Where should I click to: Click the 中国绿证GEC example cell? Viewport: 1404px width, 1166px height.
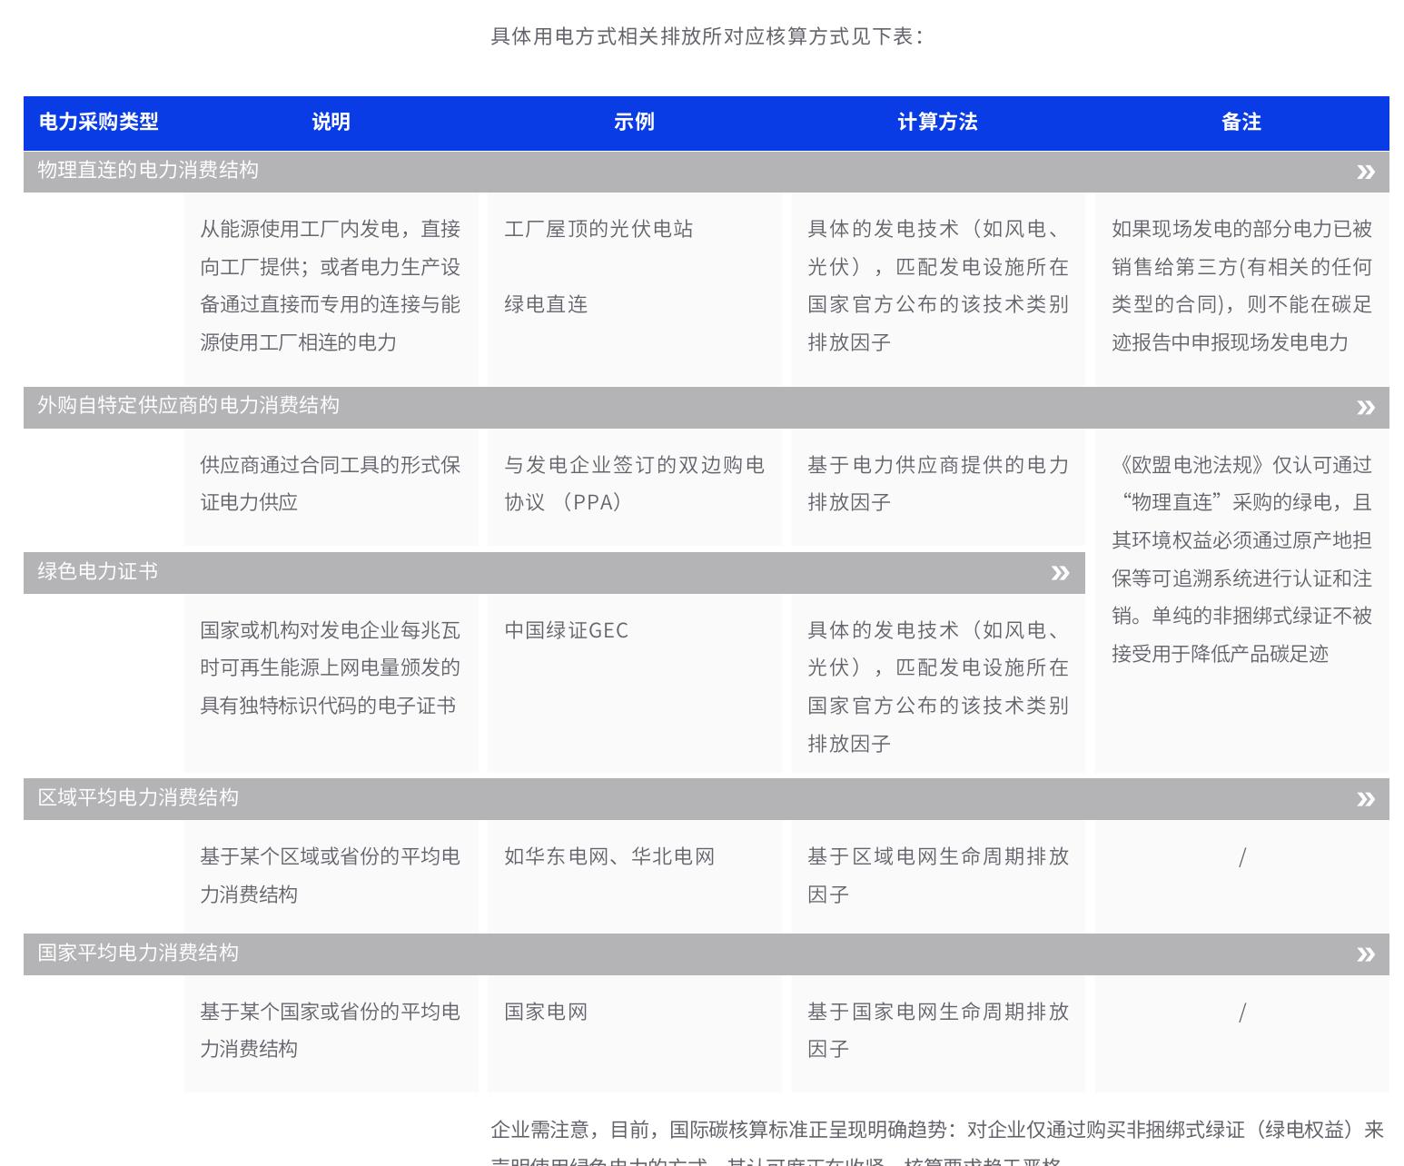pyautogui.click(x=634, y=683)
